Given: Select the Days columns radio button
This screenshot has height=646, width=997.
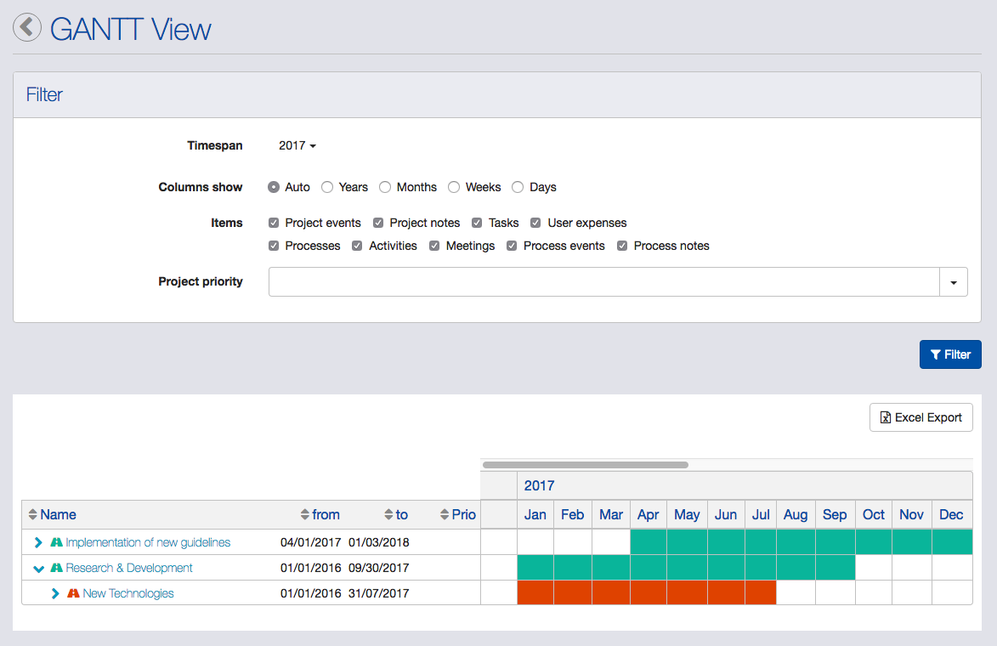Looking at the screenshot, I should coord(518,187).
